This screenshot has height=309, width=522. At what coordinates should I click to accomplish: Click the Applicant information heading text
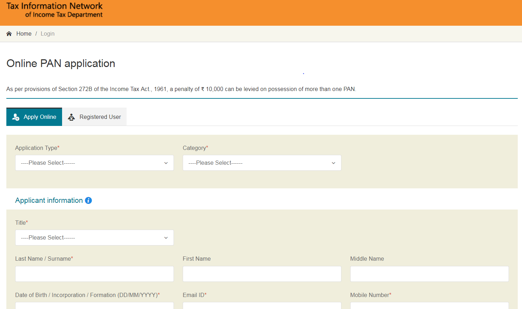click(x=49, y=200)
